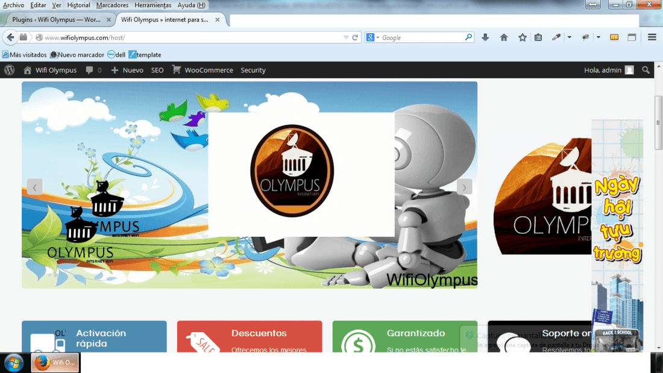The width and height of the screenshot is (663, 373).
Task: Open the dell bookmark
Action: (116, 55)
